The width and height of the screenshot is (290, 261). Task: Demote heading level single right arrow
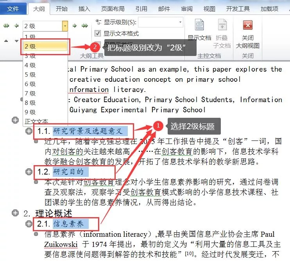coord(75,26)
